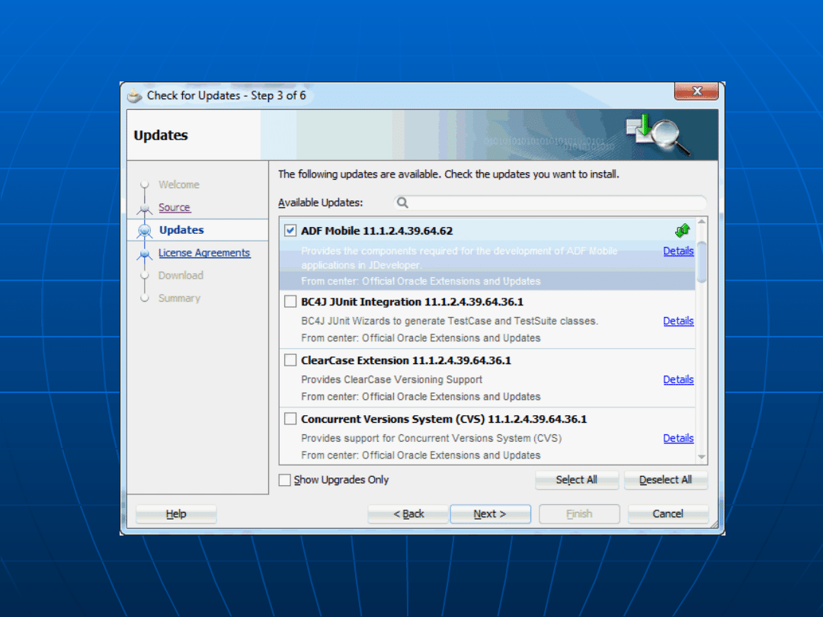The width and height of the screenshot is (823, 617).
Task: Click the Select All button
Action: point(576,480)
